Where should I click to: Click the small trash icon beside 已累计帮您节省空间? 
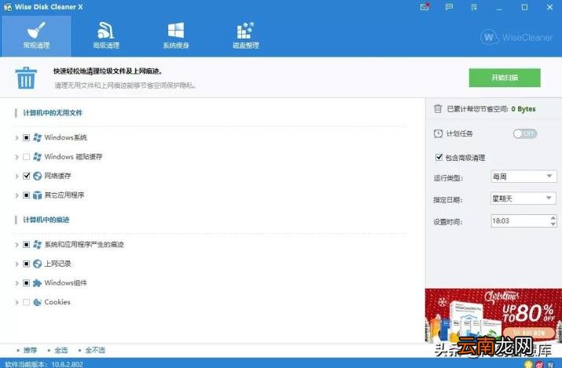click(x=438, y=108)
